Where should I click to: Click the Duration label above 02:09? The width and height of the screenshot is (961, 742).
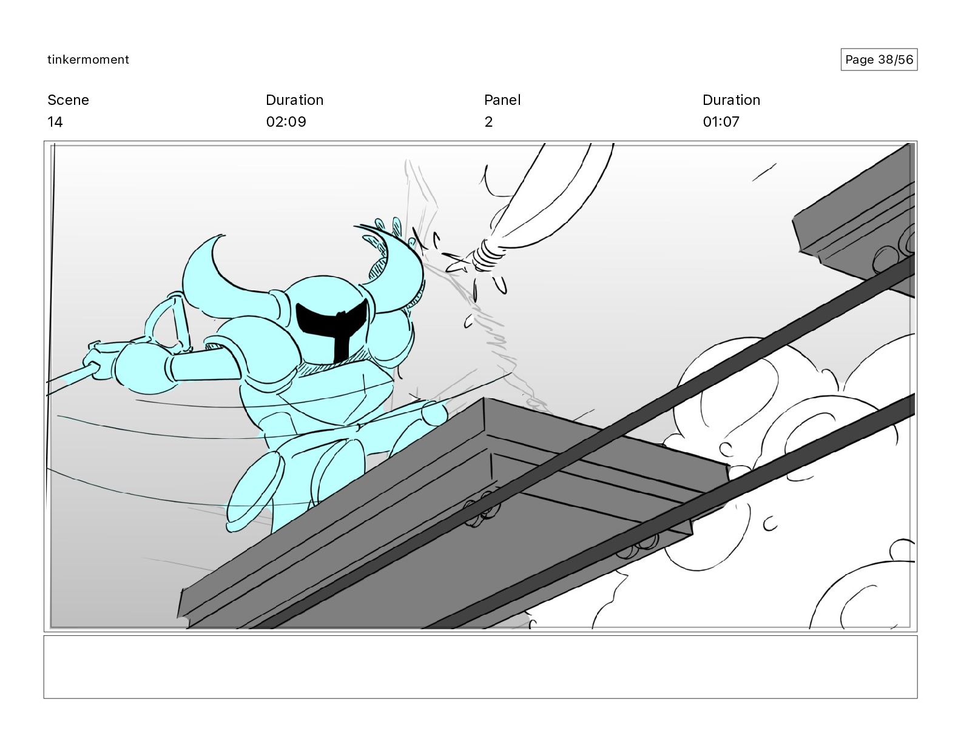click(294, 100)
